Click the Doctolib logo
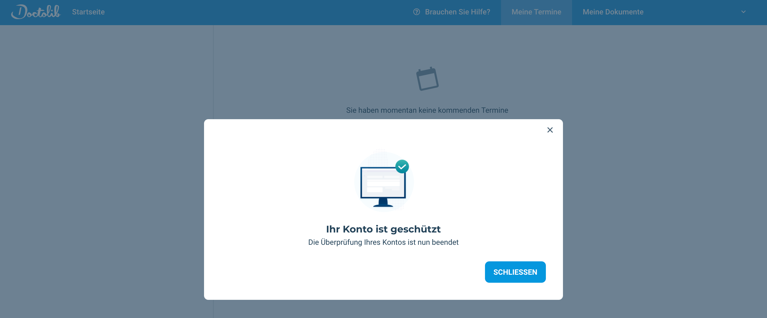 [36, 12]
